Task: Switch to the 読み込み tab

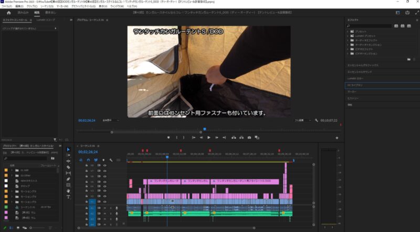Action: tap(23, 13)
